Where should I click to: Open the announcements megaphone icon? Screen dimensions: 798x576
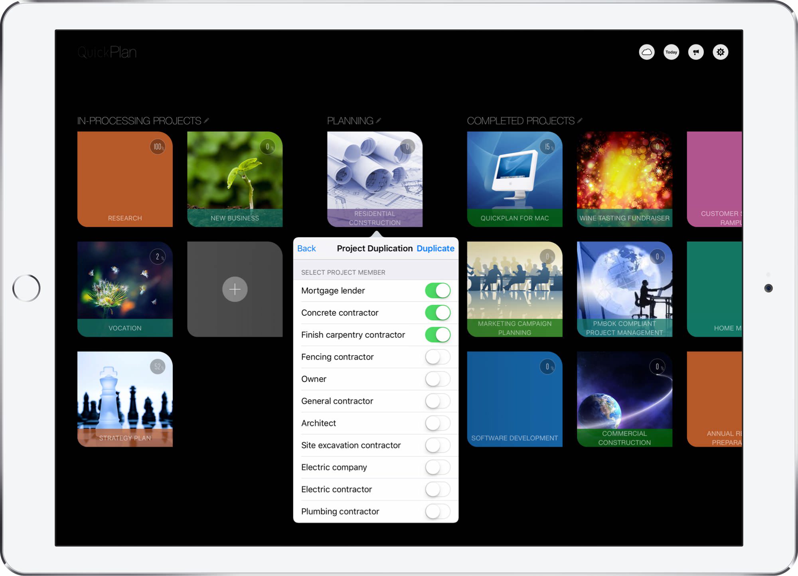coord(696,52)
